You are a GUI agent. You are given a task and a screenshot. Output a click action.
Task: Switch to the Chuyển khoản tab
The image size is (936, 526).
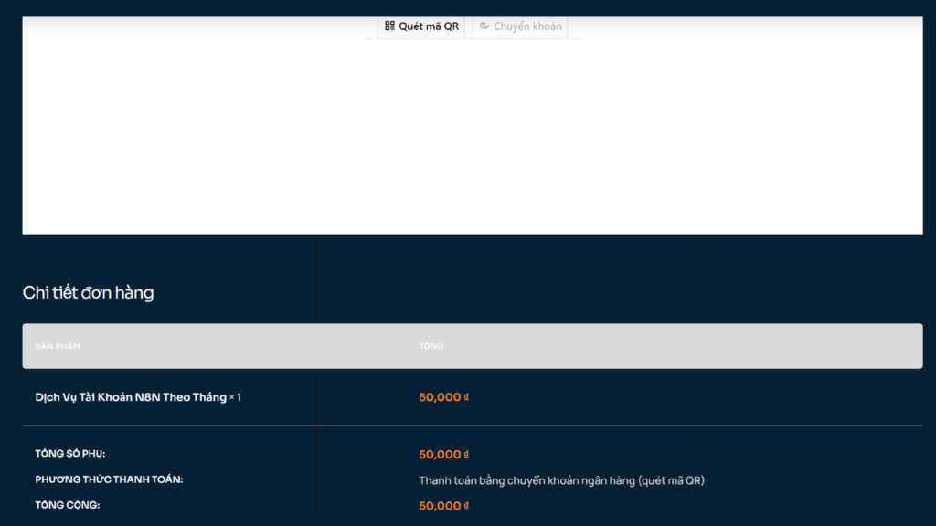[x=520, y=26]
